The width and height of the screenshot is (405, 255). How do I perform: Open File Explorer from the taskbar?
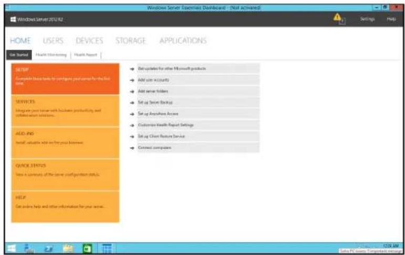pyautogui.click(x=68, y=249)
